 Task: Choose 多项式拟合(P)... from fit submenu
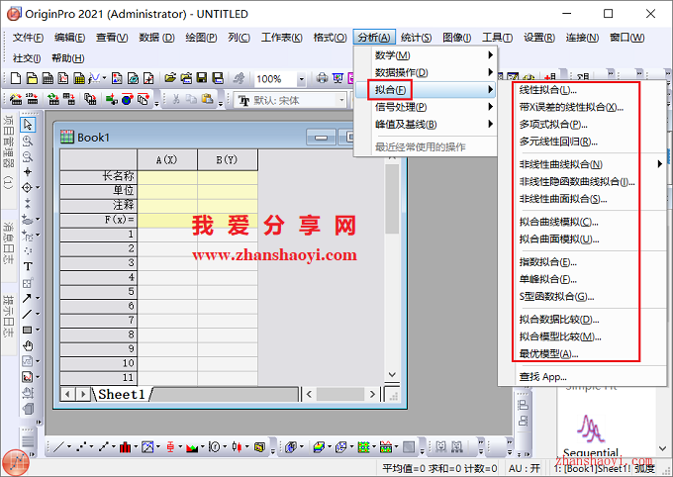coord(553,125)
